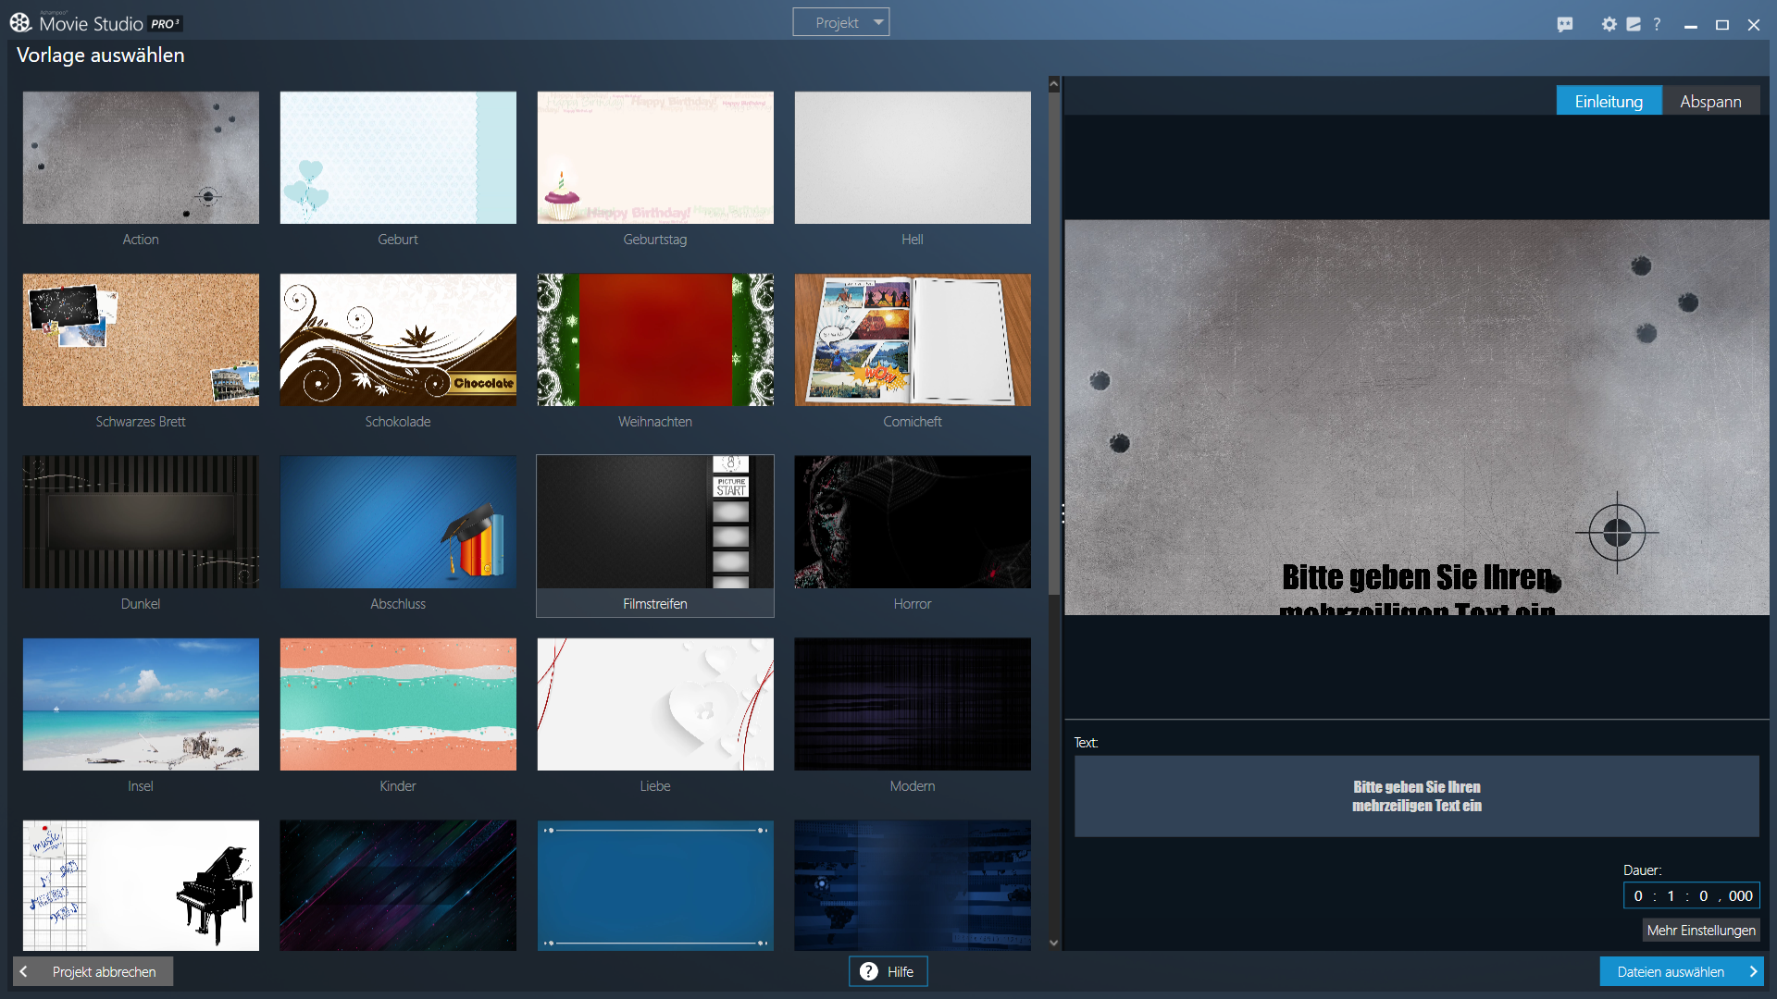Click the multi-line Text input box
Screen dimensions: 1777x999
pyautogui.click(x=1416, y=796)
